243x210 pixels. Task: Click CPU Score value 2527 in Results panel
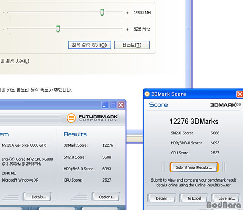[x=107, y=180]
